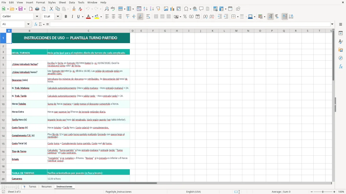
Task: Click the zoom in plus button
Action: [334, 192]
